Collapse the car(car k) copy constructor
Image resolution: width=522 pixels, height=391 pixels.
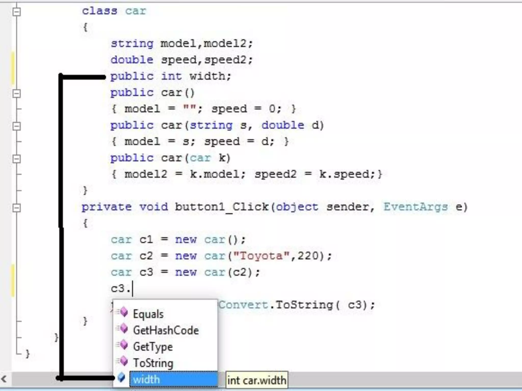tap(17, 159)
